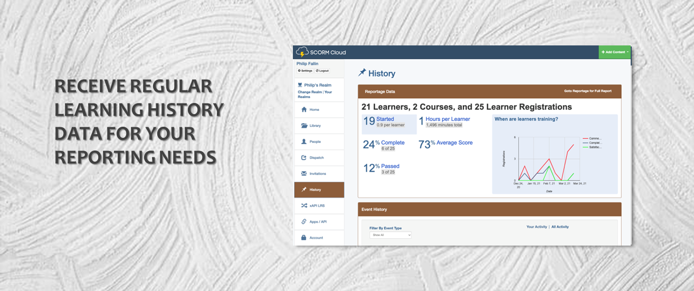This screenshot has height=291, width=694.
Task: Click the People person icon
Action: (304, 142)
